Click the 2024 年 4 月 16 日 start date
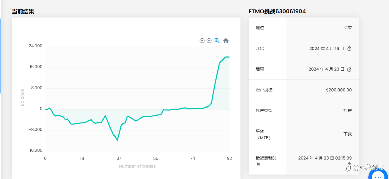This screenshot has width=389, height=179. coord(327,49)
